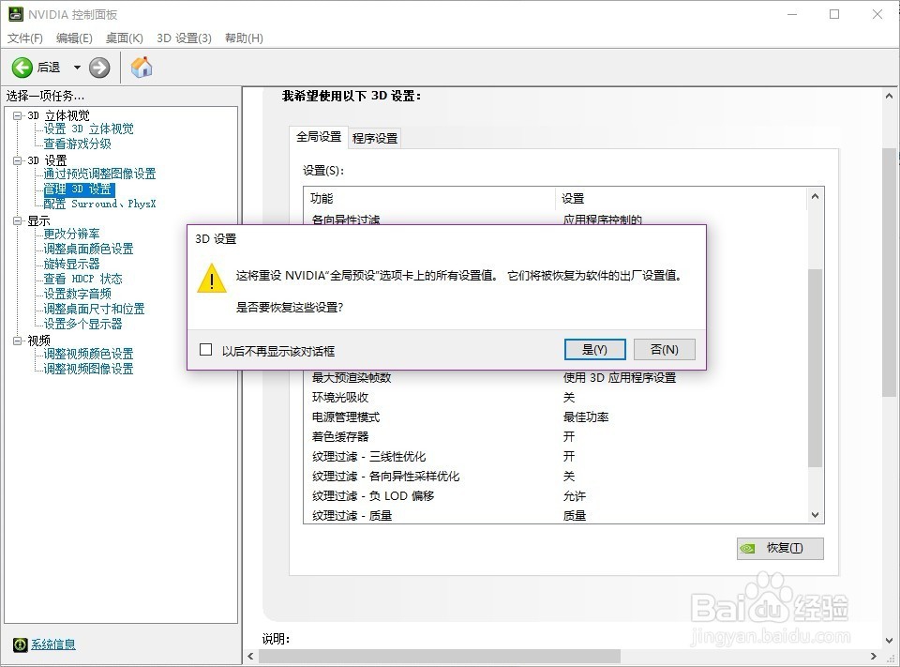This screenshot has height=667, width=900.
Task: Select the 电源管理模式 setting row
Action: (555, 417)
